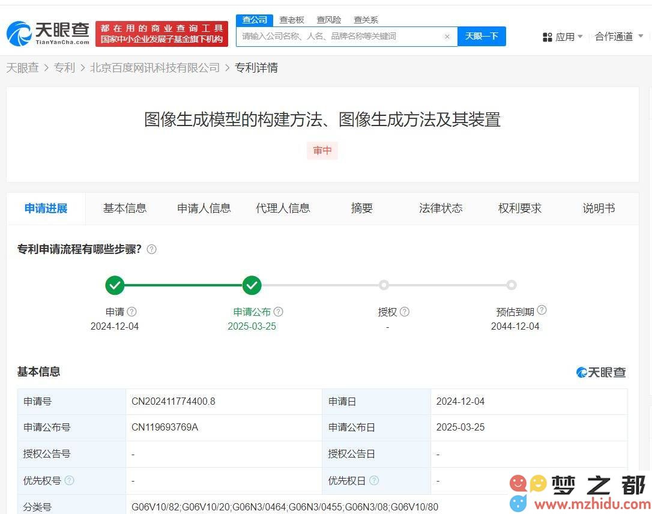The width and height of the screenshot is (652, 514).
Task: Click application number CN202411774400.8
Action: 174,401
